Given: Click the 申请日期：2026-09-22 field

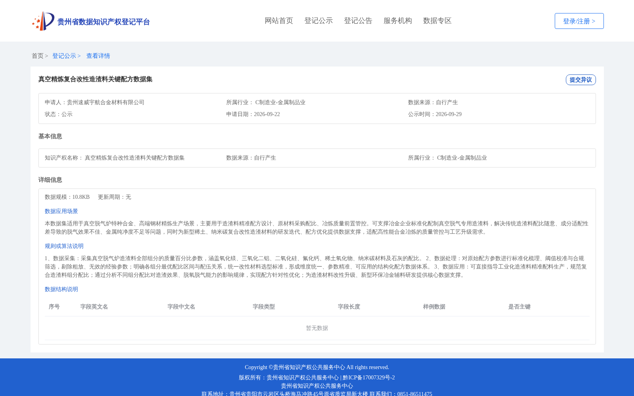Looking at the screenshot, I should [x=253, y=114].
